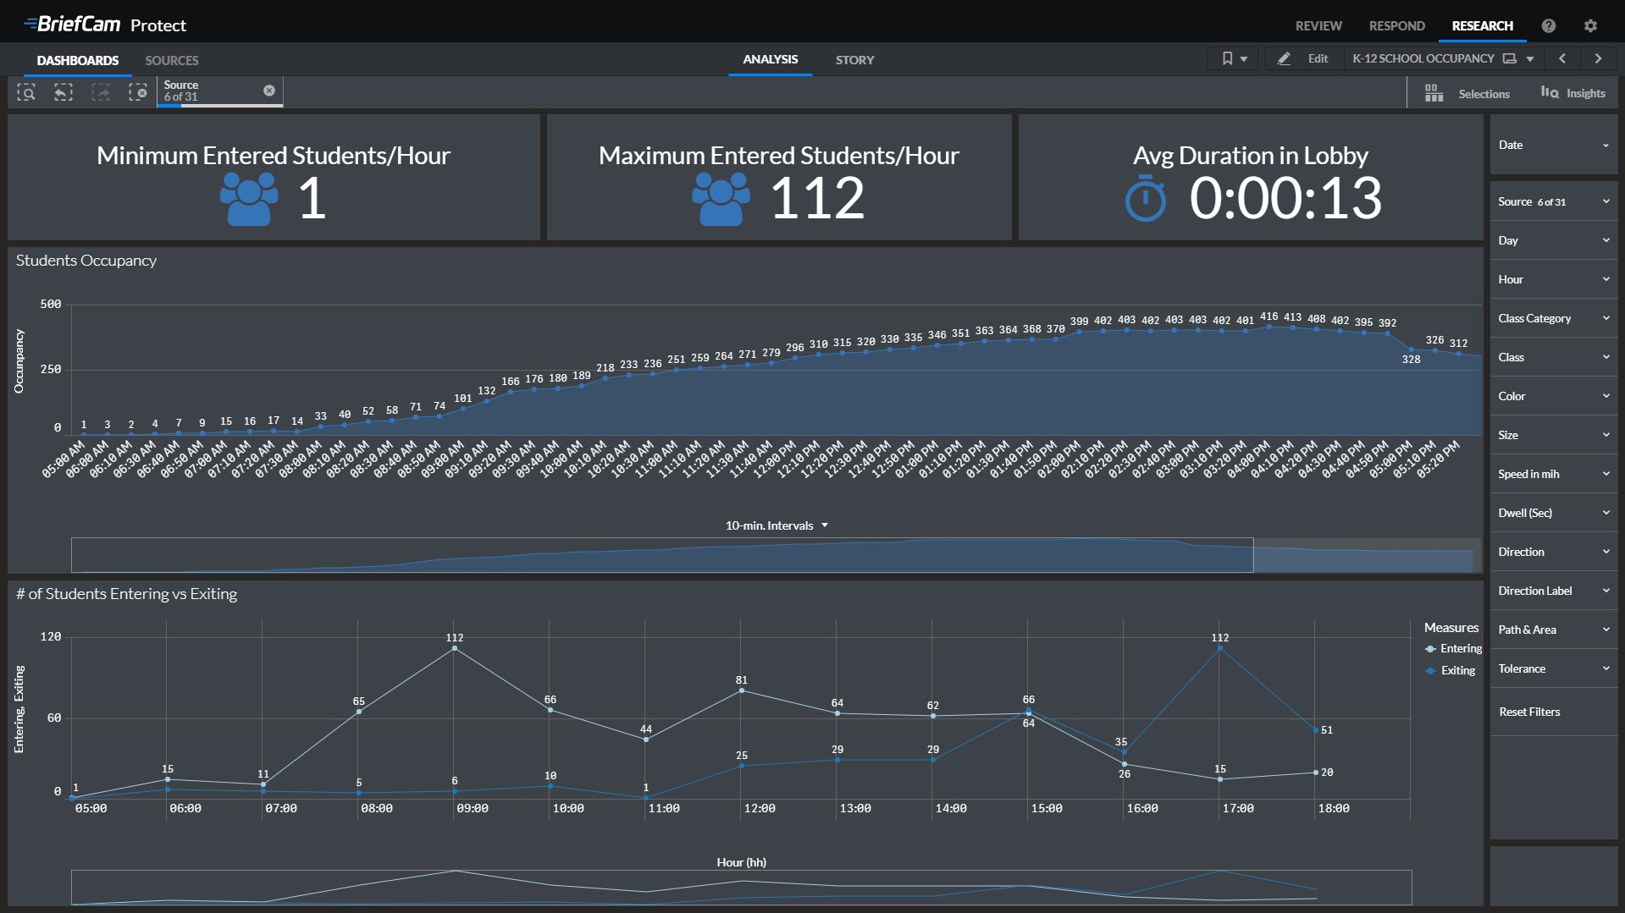Expand the Class filter
Viewport: 1625px width, 913px height.
click(1554, 357)
